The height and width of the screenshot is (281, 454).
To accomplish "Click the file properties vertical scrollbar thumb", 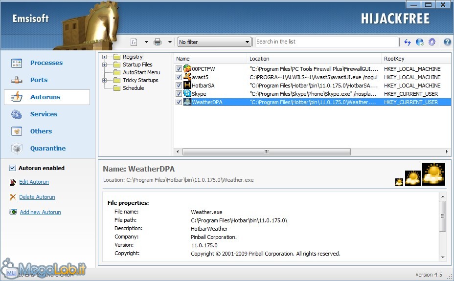I will (x=442, y=216).
